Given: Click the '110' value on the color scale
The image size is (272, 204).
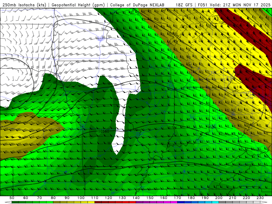Looking at the screenshot, I should [x=95, y=198].
